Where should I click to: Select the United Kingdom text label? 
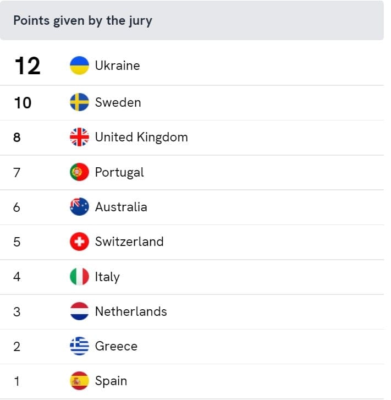click(x=141, y=138)
